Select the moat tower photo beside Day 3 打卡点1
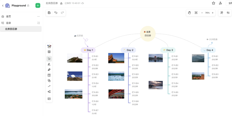This screenshot has width=232, height=116. (156, 58)
